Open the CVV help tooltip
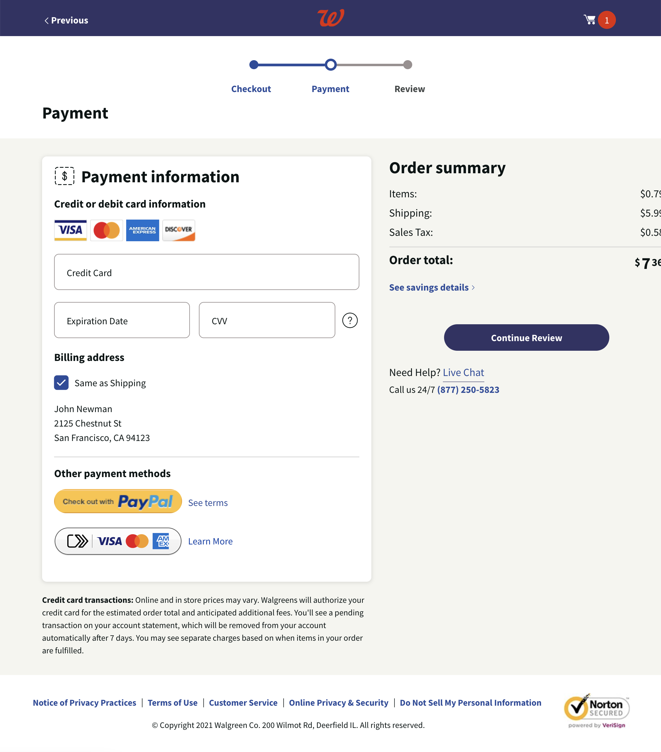 pos(350,320)
